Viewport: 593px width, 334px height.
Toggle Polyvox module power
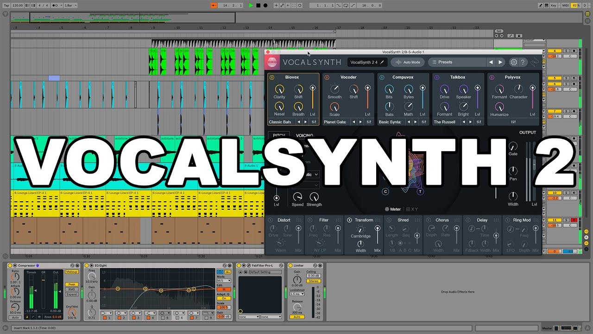pos(492,77)
